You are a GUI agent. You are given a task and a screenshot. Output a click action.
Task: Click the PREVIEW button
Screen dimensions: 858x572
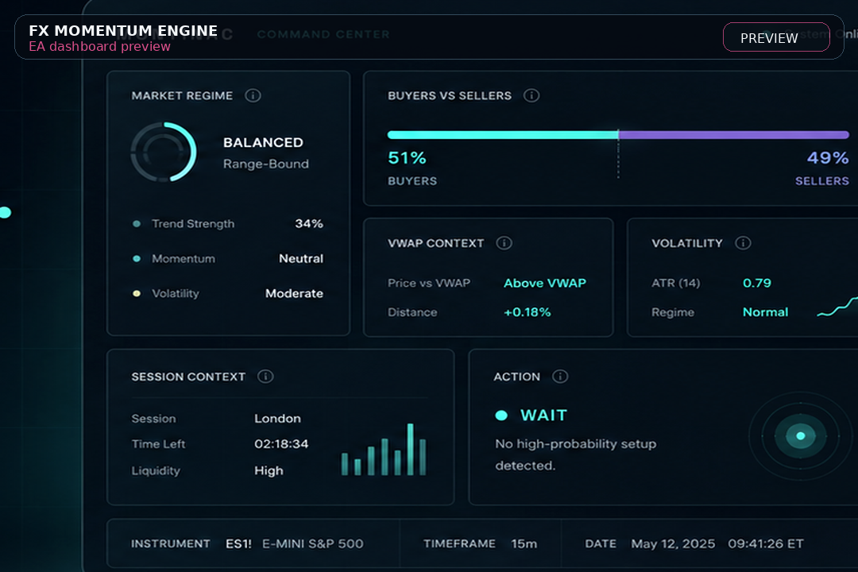pyautogui.click(x=776, y=37)
